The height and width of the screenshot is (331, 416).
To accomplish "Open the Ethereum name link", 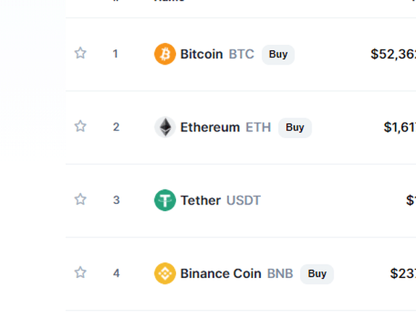I will 210,127.
